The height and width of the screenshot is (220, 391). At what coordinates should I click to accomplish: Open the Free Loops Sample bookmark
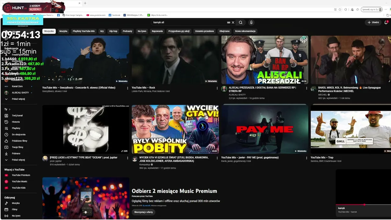(73, 15)
